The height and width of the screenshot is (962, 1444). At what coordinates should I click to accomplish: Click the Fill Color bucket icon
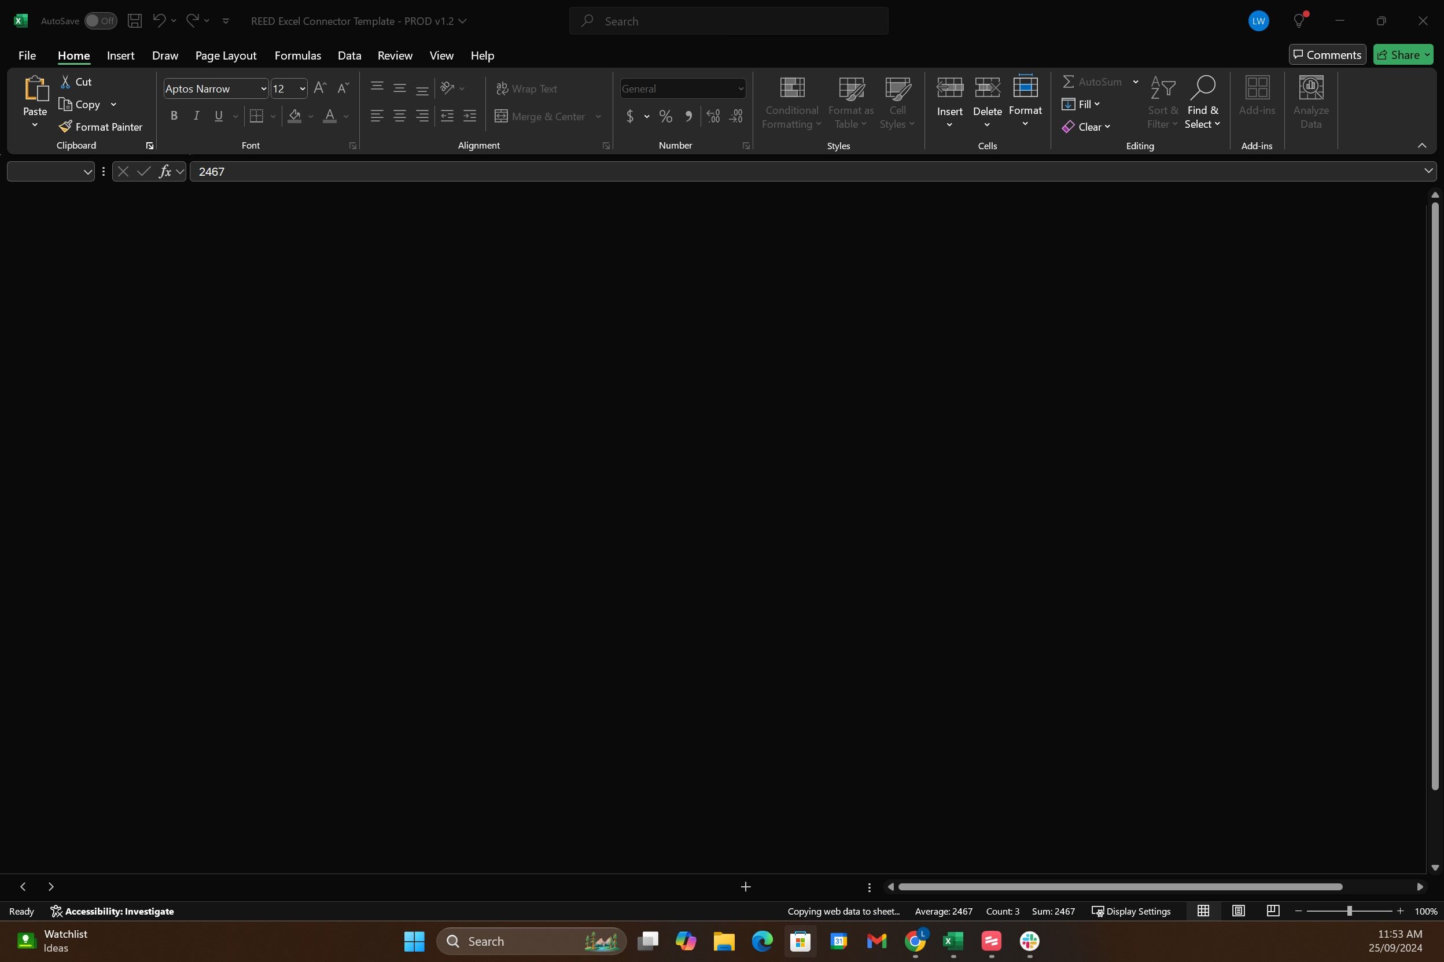pyautogui.click(x=294, y=116)
